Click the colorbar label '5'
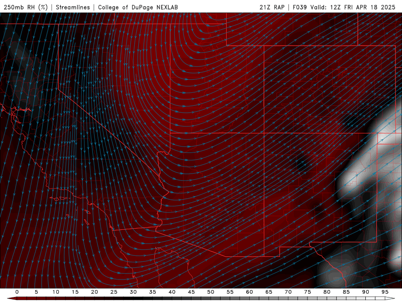402x301 pixels. 36,292
